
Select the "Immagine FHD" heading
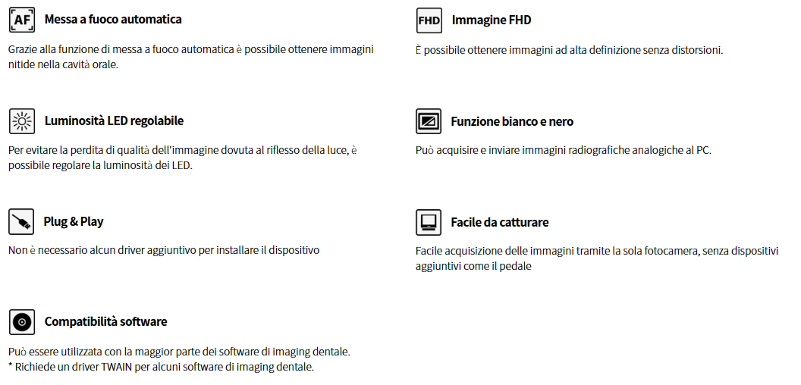pos(491,20)
